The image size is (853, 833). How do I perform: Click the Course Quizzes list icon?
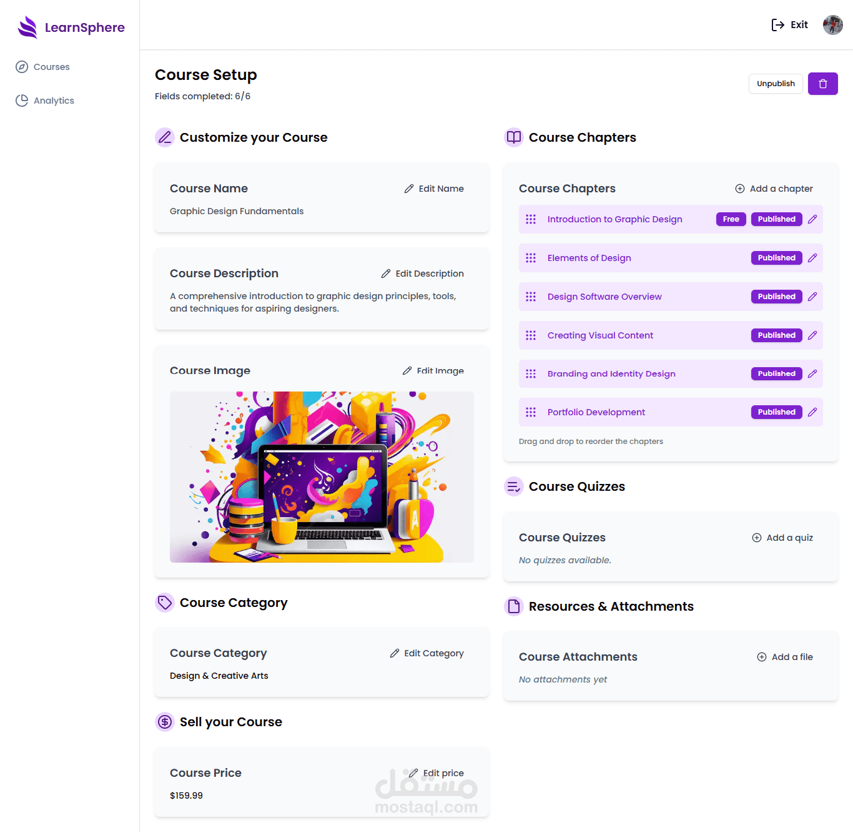[x=514, y=486]
